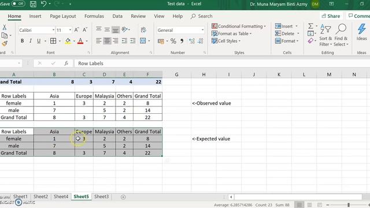
Task: Open the Fill Color dropdown arrow
Action: pyautogui.click(x=74, y=41)
